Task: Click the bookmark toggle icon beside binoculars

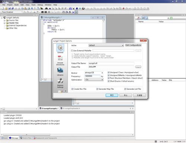Action: tap(50, 8)
